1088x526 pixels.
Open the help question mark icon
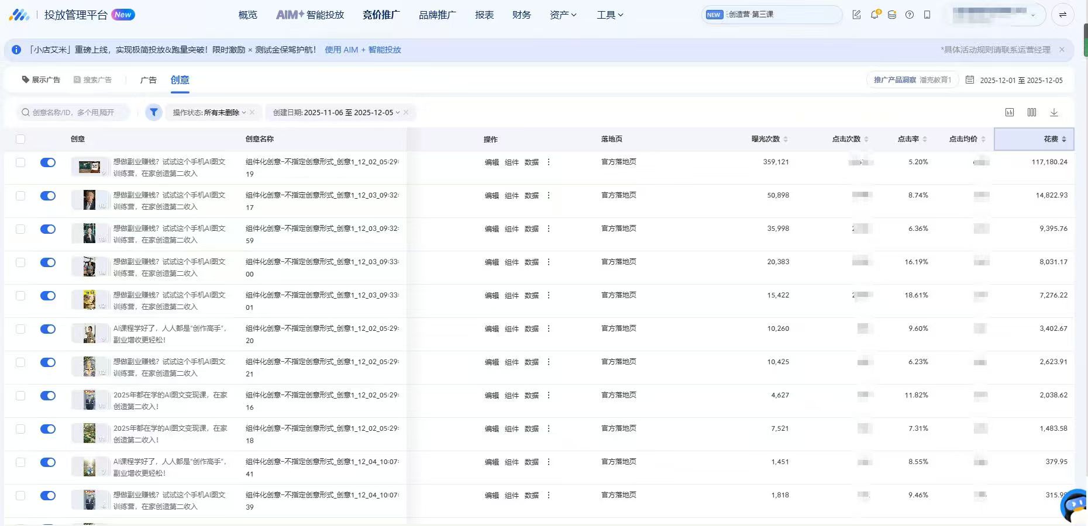[910, 15]
